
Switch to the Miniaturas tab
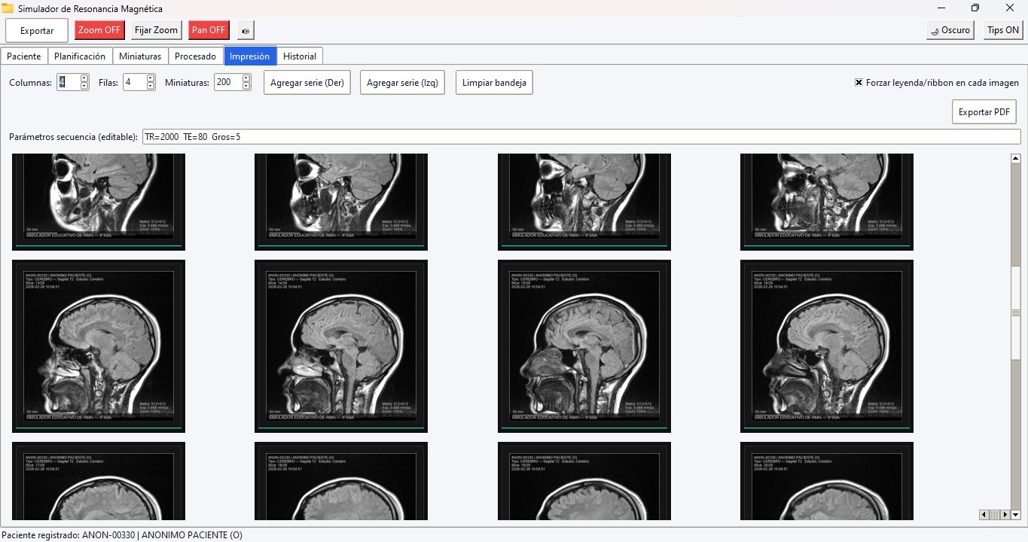140,56
